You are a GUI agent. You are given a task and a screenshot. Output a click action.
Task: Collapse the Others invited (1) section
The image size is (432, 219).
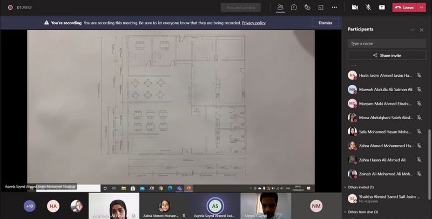pos(359,187)
